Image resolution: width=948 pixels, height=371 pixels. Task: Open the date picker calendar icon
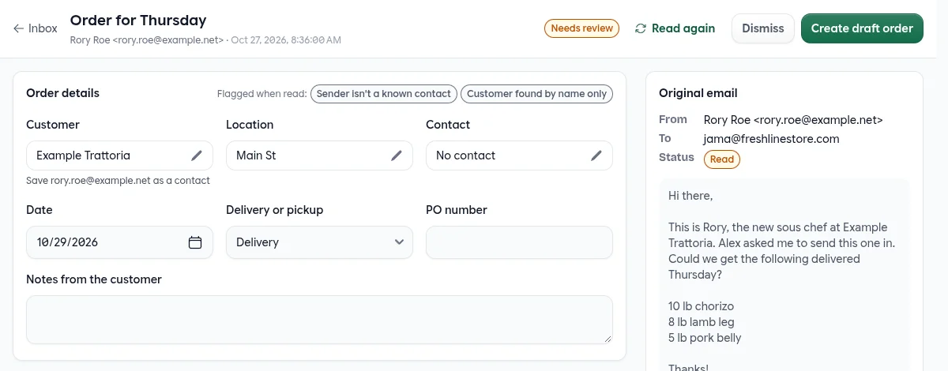195,242
